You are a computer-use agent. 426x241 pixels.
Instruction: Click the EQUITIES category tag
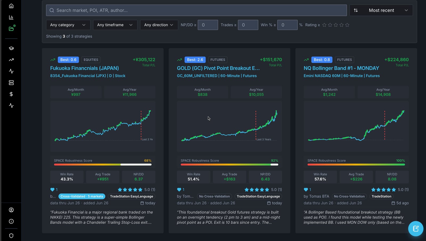point(91,60)
